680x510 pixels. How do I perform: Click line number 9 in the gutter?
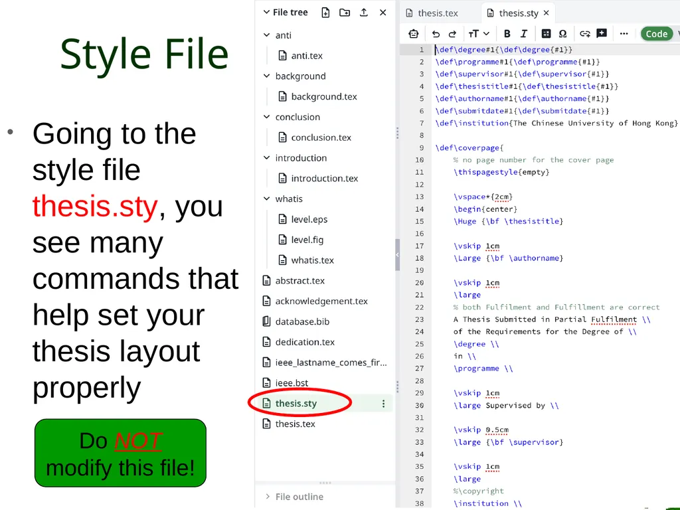click(422, 148)
